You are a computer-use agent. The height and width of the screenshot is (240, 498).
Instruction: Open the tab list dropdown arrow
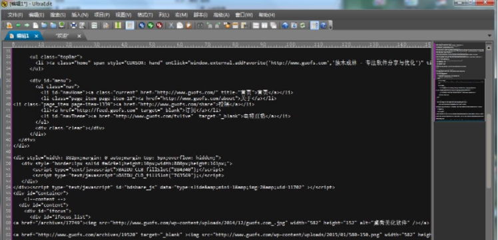[489, 36]
